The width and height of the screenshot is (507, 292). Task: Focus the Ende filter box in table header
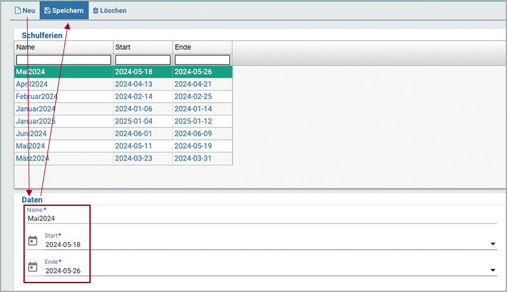pos(202,60)
